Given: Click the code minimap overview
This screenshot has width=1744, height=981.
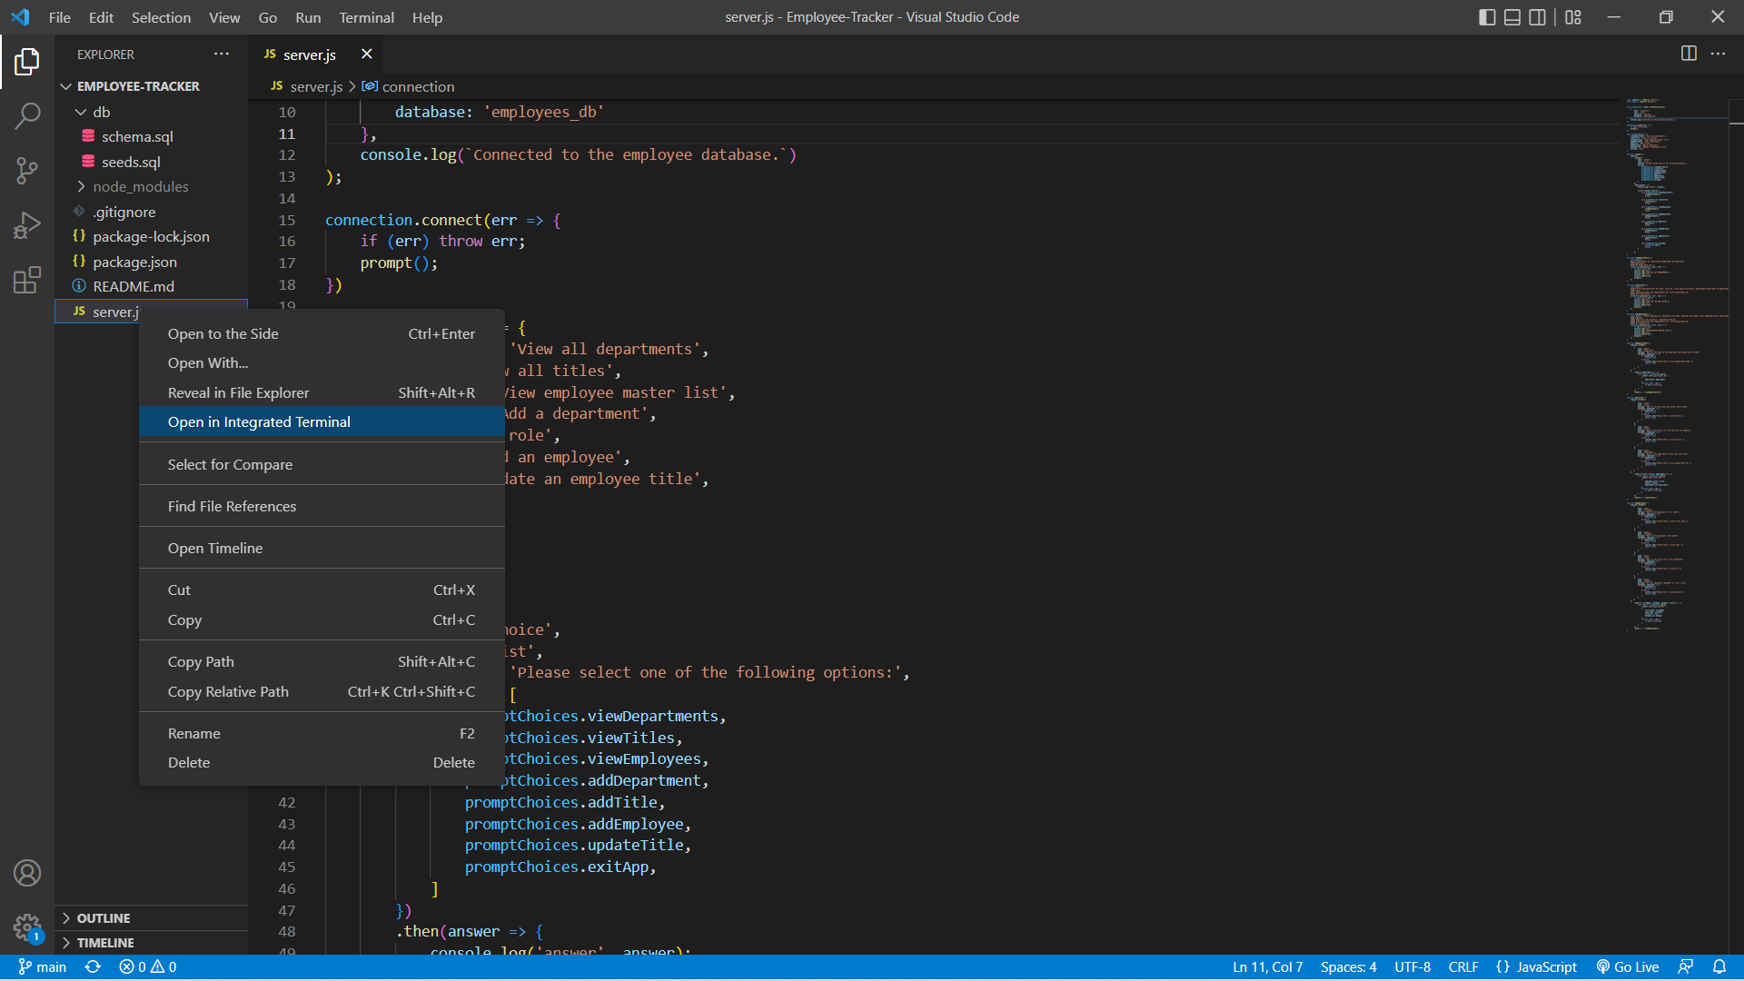Looking at the screenshot, I should [1676, 363].
